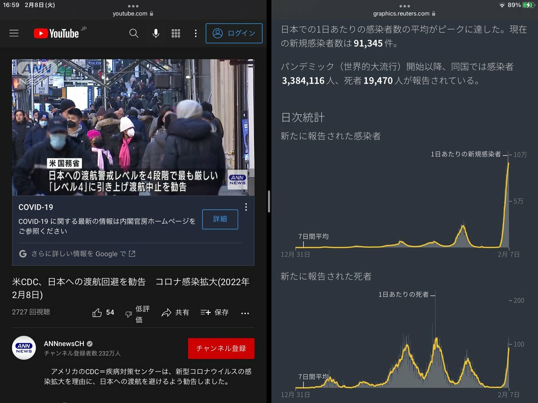
Task: Tap the 新たに報告された死者 chart title
Action: (326, 276)
